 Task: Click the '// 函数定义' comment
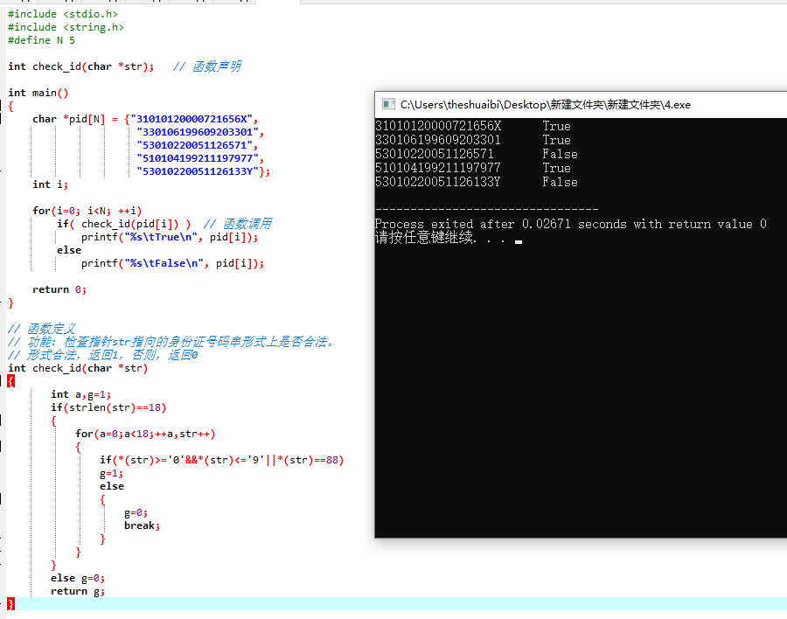[42, 329]
